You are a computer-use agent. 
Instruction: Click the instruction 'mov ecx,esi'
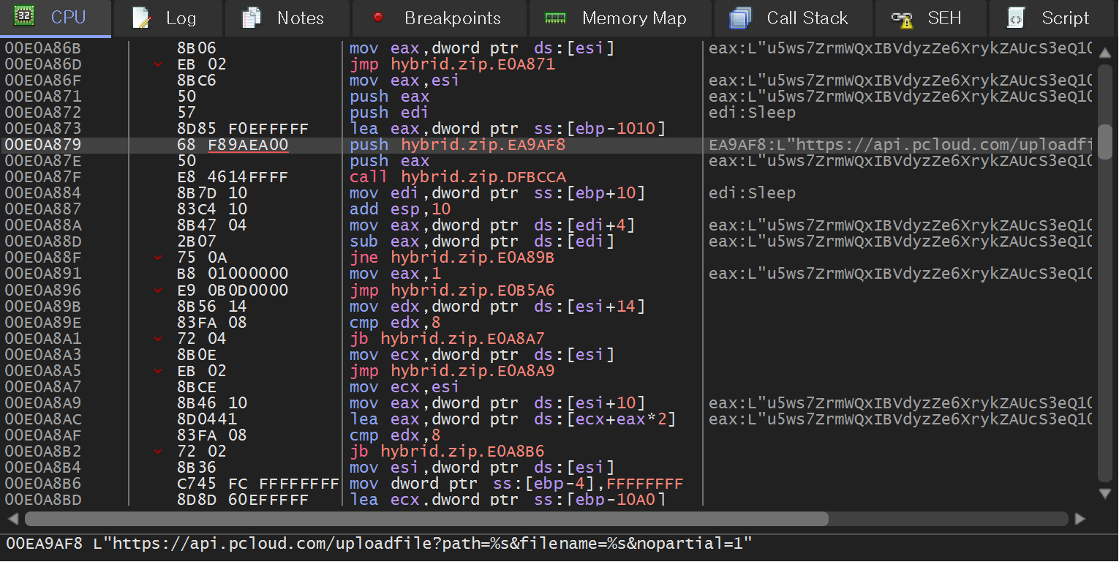[x=404, y=386]
